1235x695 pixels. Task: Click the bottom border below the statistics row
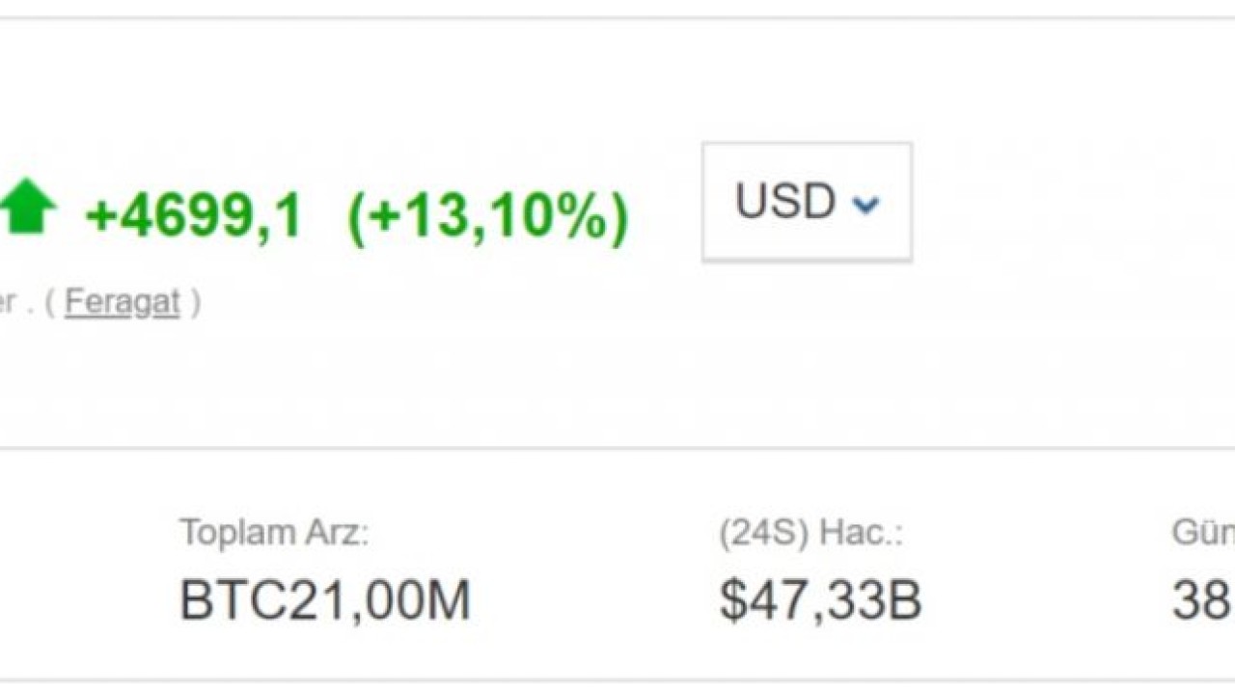tap(617, 681)
